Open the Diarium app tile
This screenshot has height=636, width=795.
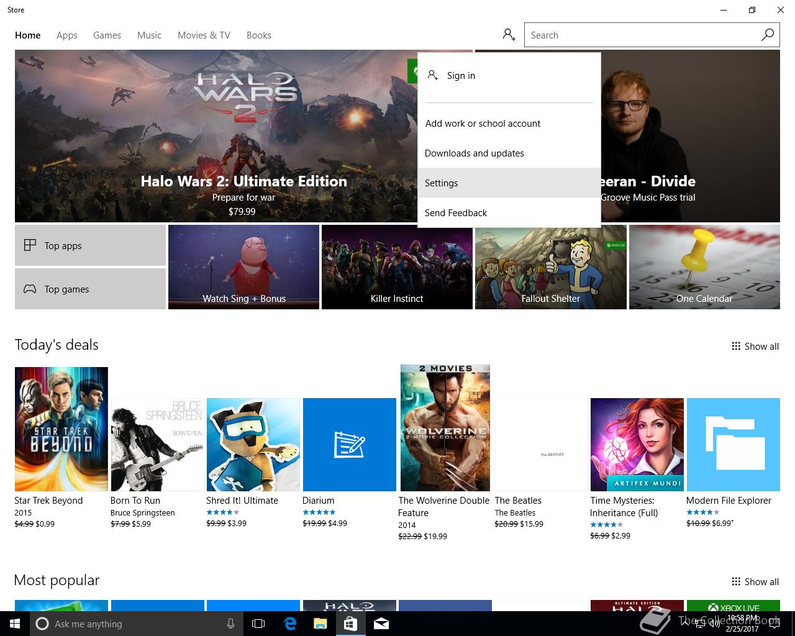(x=349, y=445)
